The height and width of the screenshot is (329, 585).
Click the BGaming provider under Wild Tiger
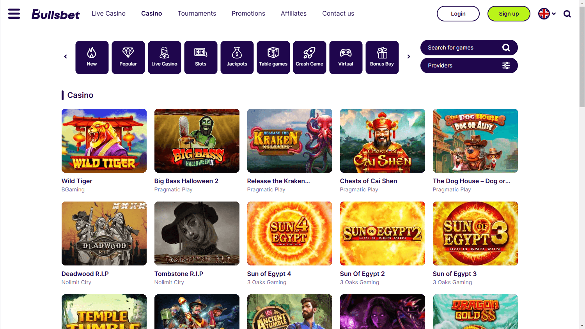pyautogui.click(x=73, y=189)
